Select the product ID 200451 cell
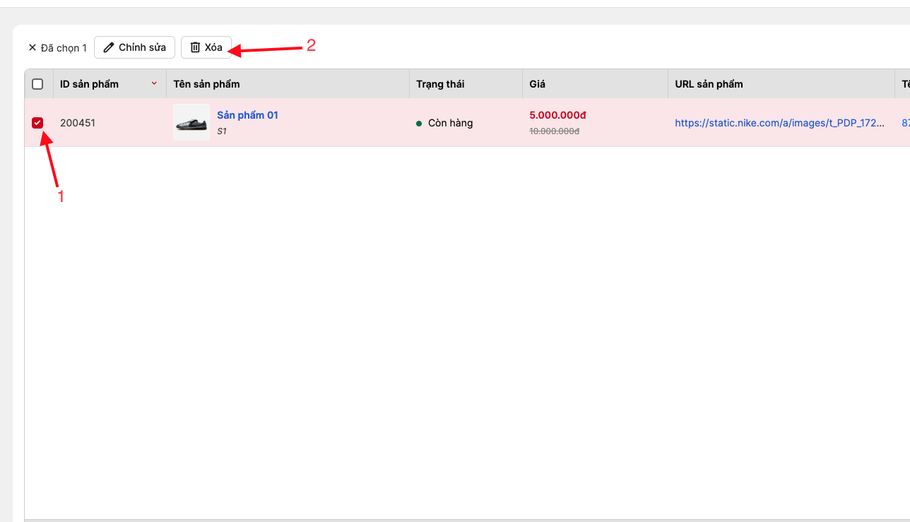This screenshot has height=522, width=910. [78, 123]
